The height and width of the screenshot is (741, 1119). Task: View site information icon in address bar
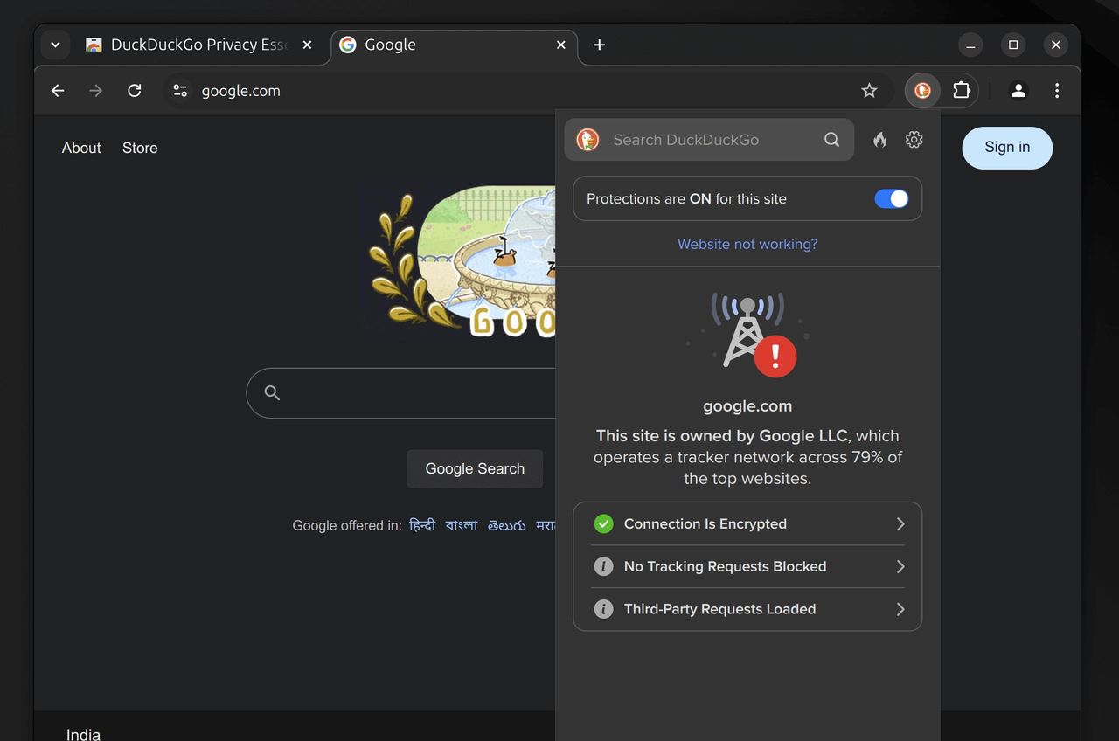click(180, 91)
